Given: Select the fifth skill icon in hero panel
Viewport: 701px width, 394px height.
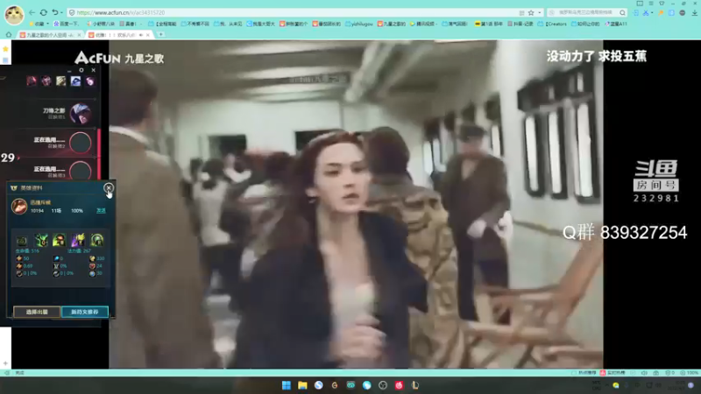Looking at the screenshot, I should tap(97, 241).
